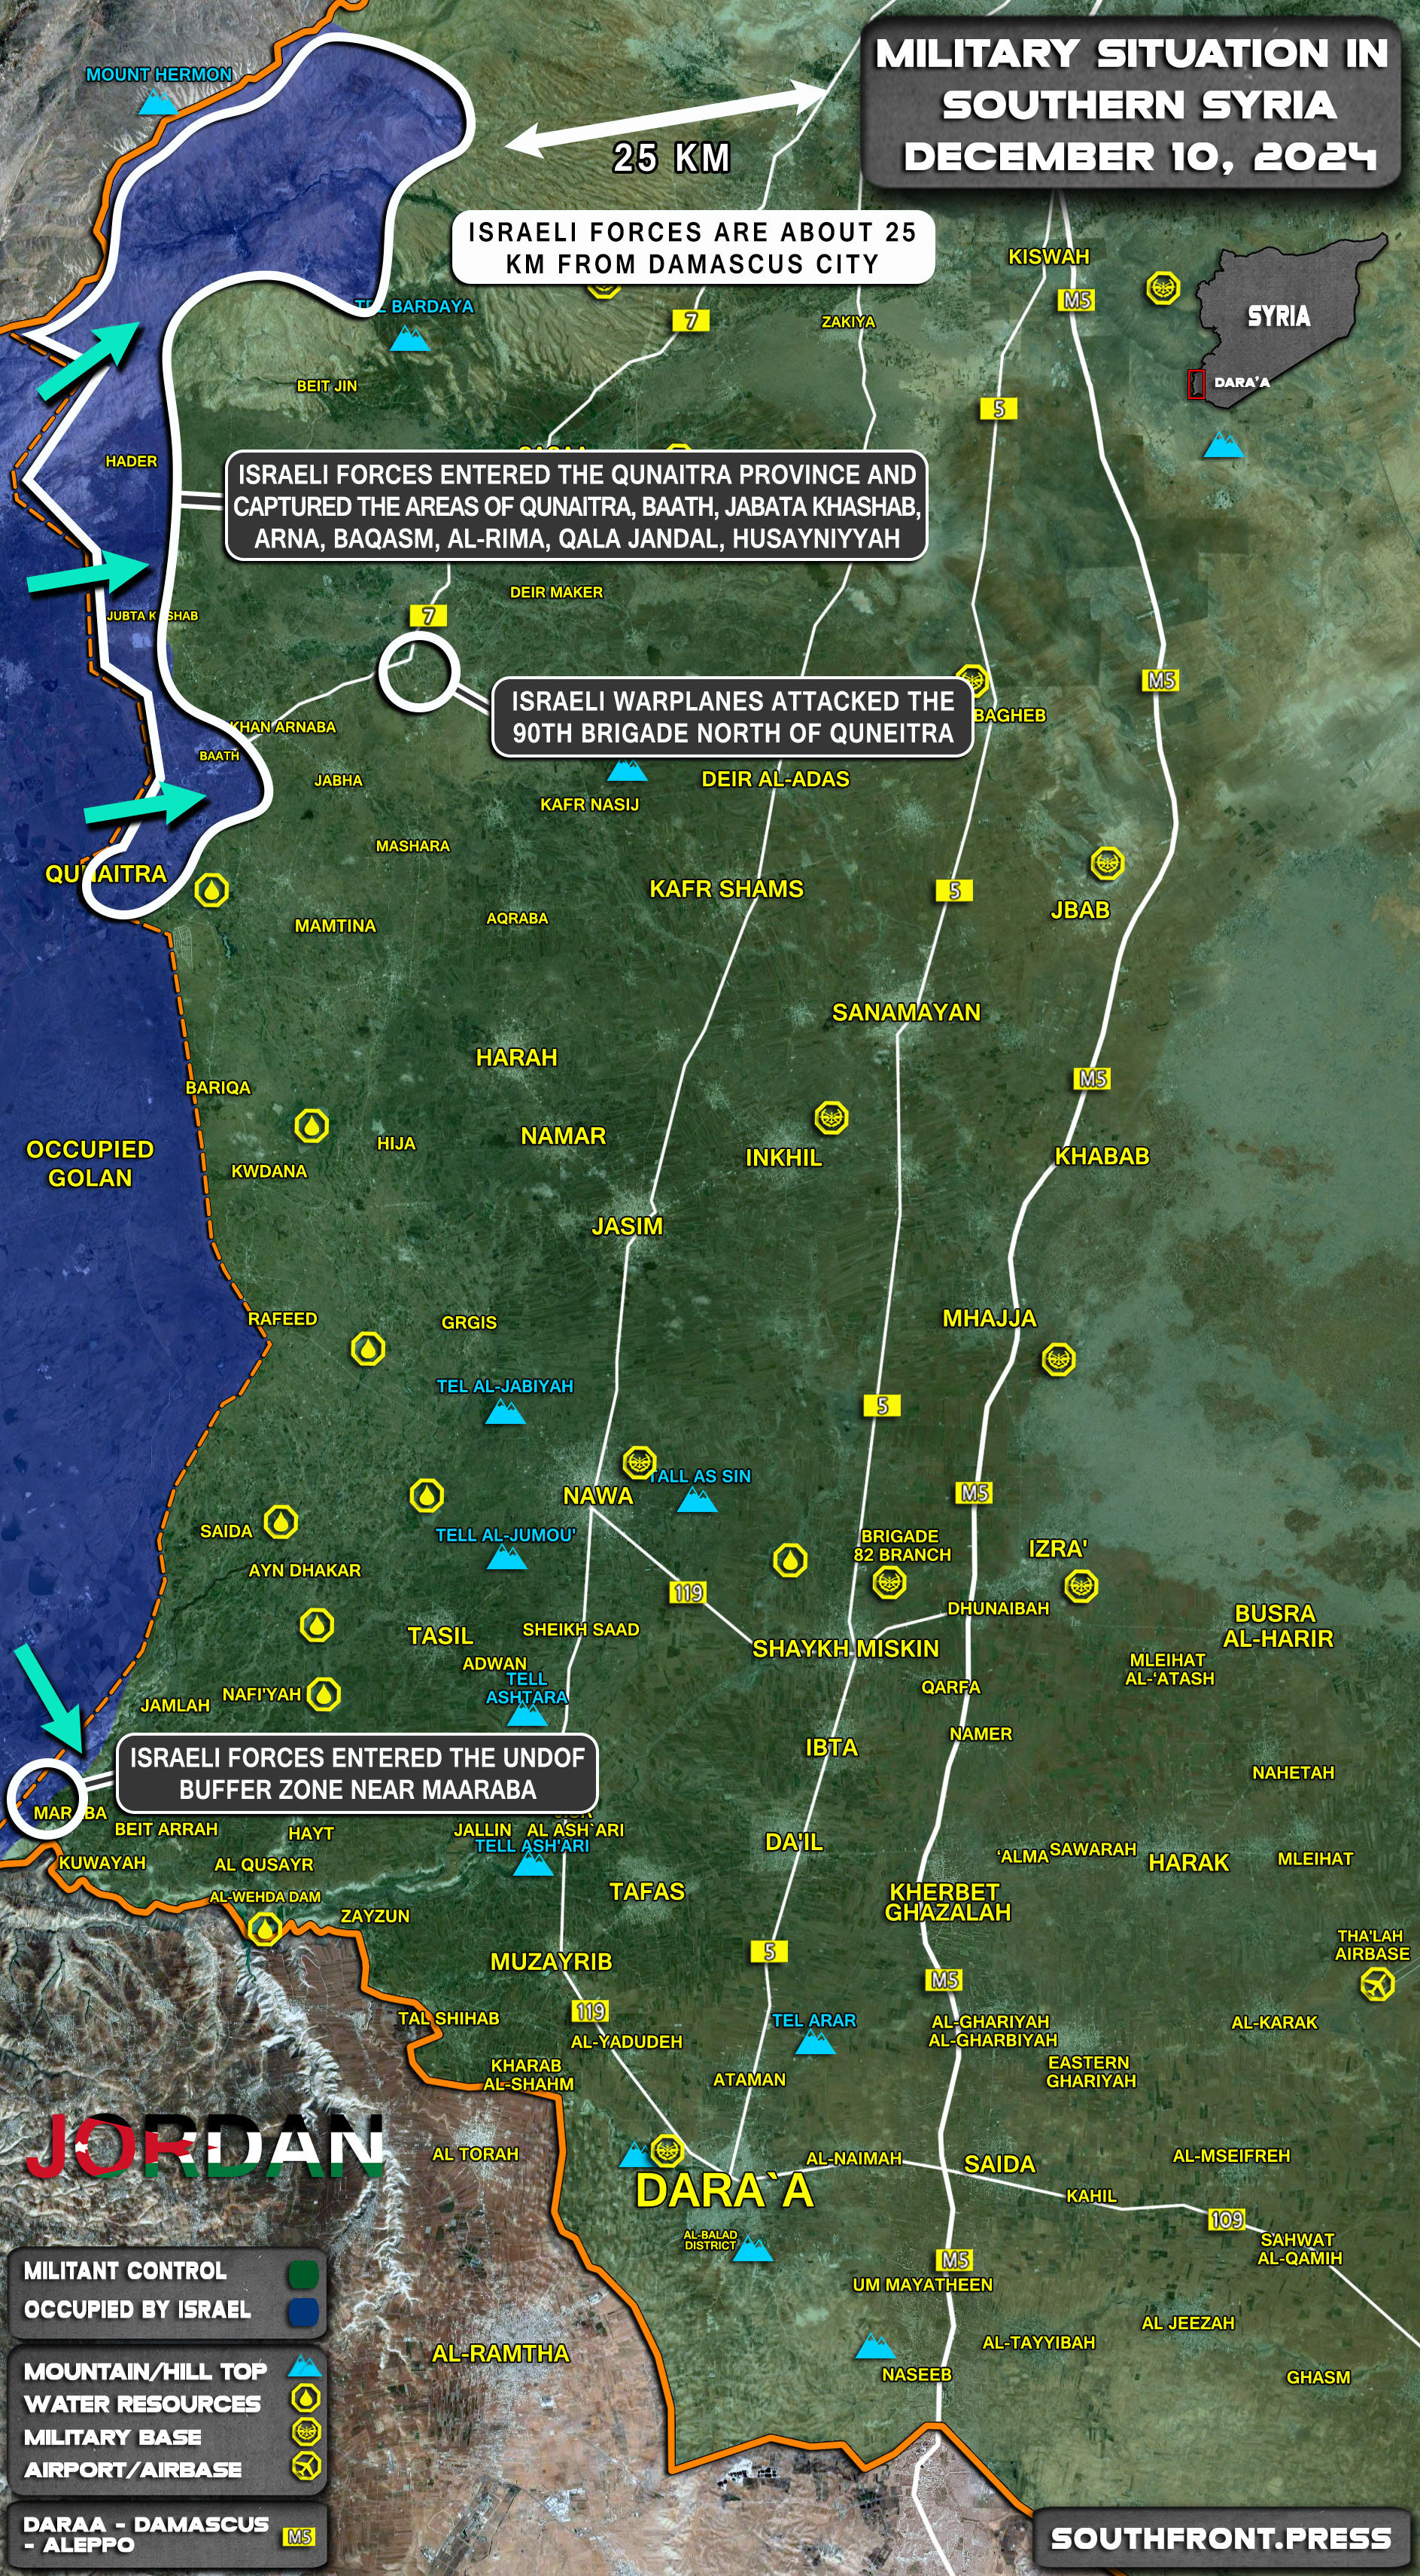This screenshot has height=2576, width=1420.
Task: Select the Al-Wehda Dam water resource icon
Action: coord(265,1928)
